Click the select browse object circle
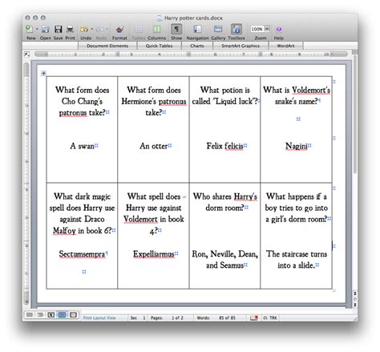This screenshot has height=352, width=380. pos(355,299)
